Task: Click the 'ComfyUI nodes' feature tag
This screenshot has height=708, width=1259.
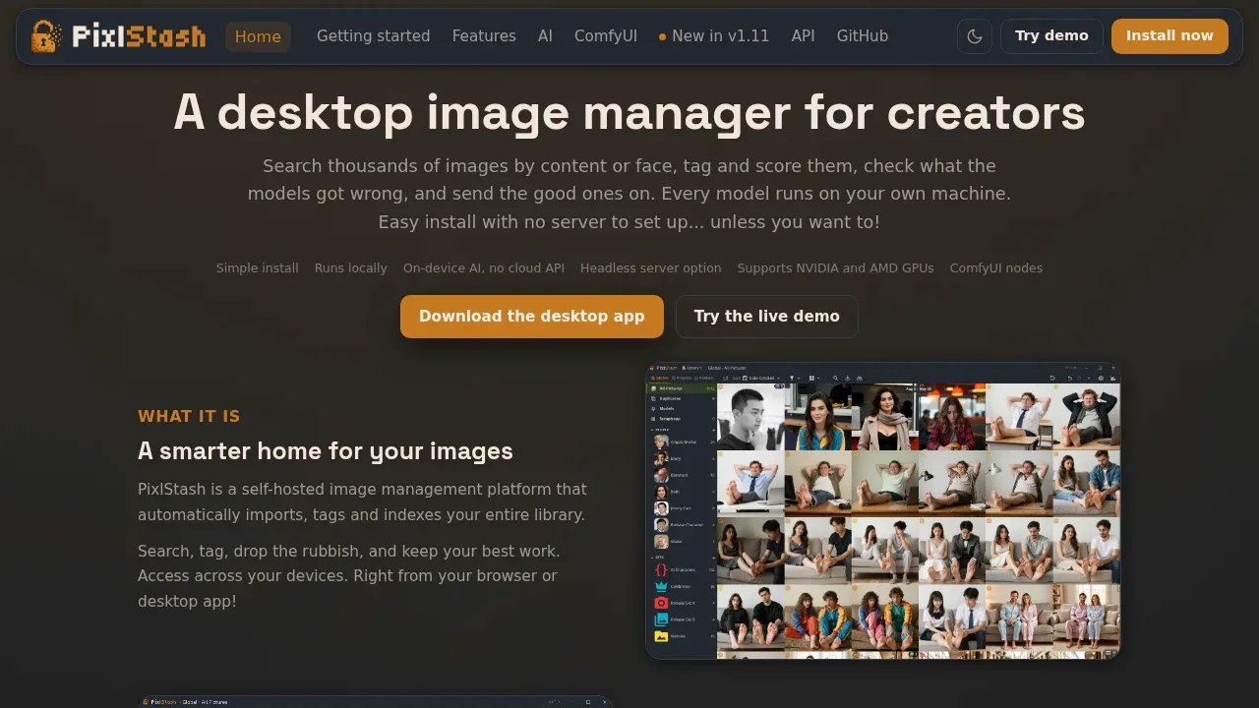Action: [996, 268]
